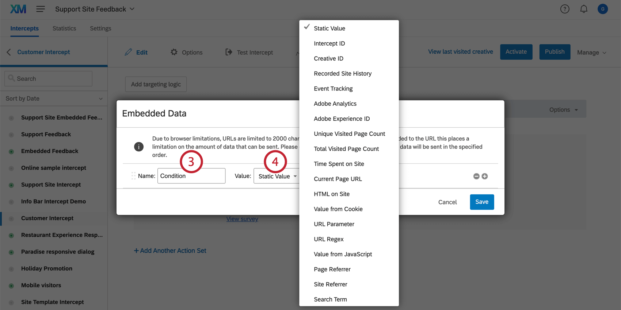
Task: Open the Sort by Date dropdown
Action: 54,98
